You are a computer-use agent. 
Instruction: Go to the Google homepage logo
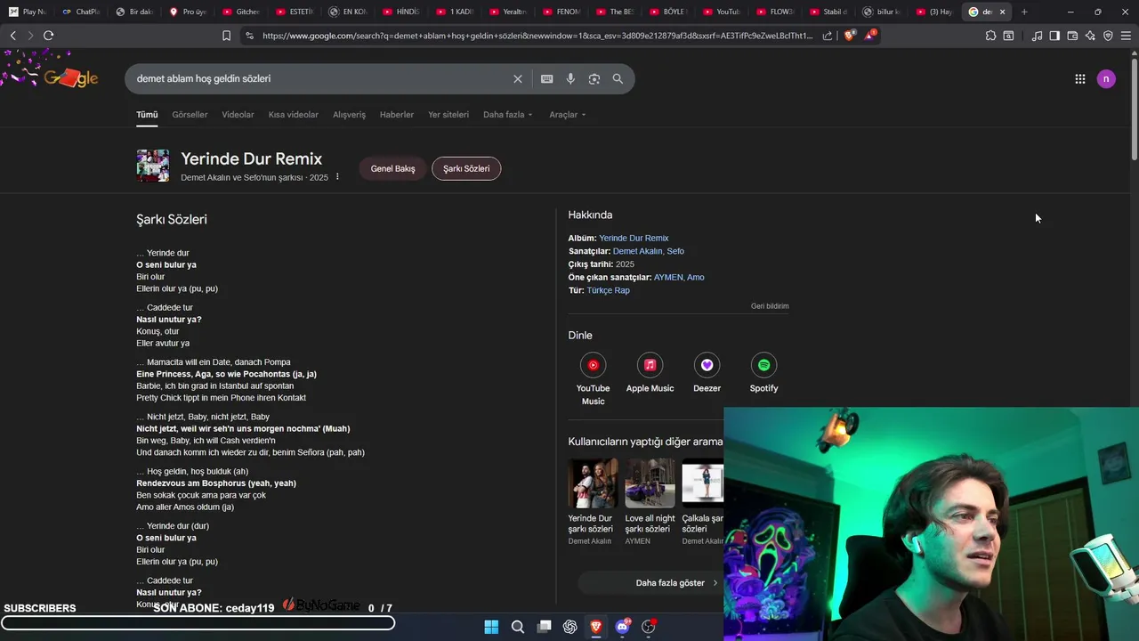[x=71, y=78]
